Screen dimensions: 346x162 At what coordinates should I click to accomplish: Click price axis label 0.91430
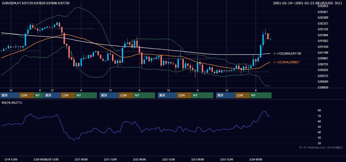click(x=323, y=47)
